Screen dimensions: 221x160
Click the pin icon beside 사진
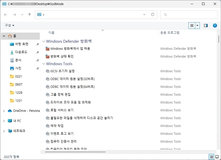[38, 68]
